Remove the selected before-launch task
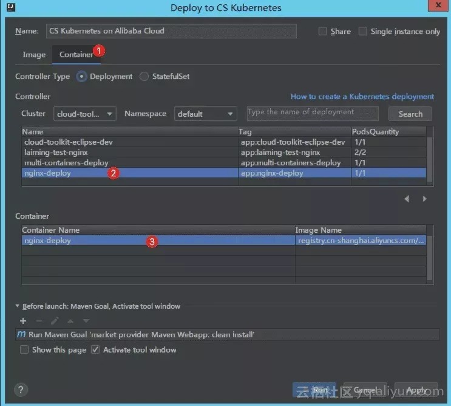Viewport: 451px width, 406px height. [39, 320]
